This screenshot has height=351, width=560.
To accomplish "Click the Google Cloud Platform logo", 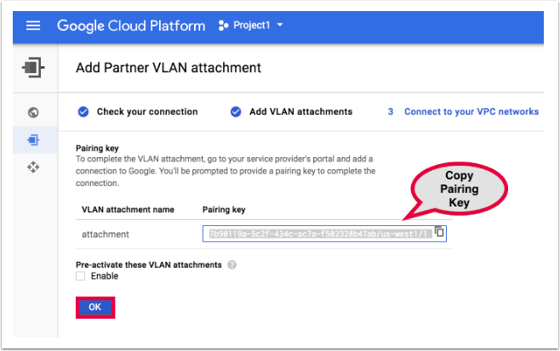I will [131, 25].
